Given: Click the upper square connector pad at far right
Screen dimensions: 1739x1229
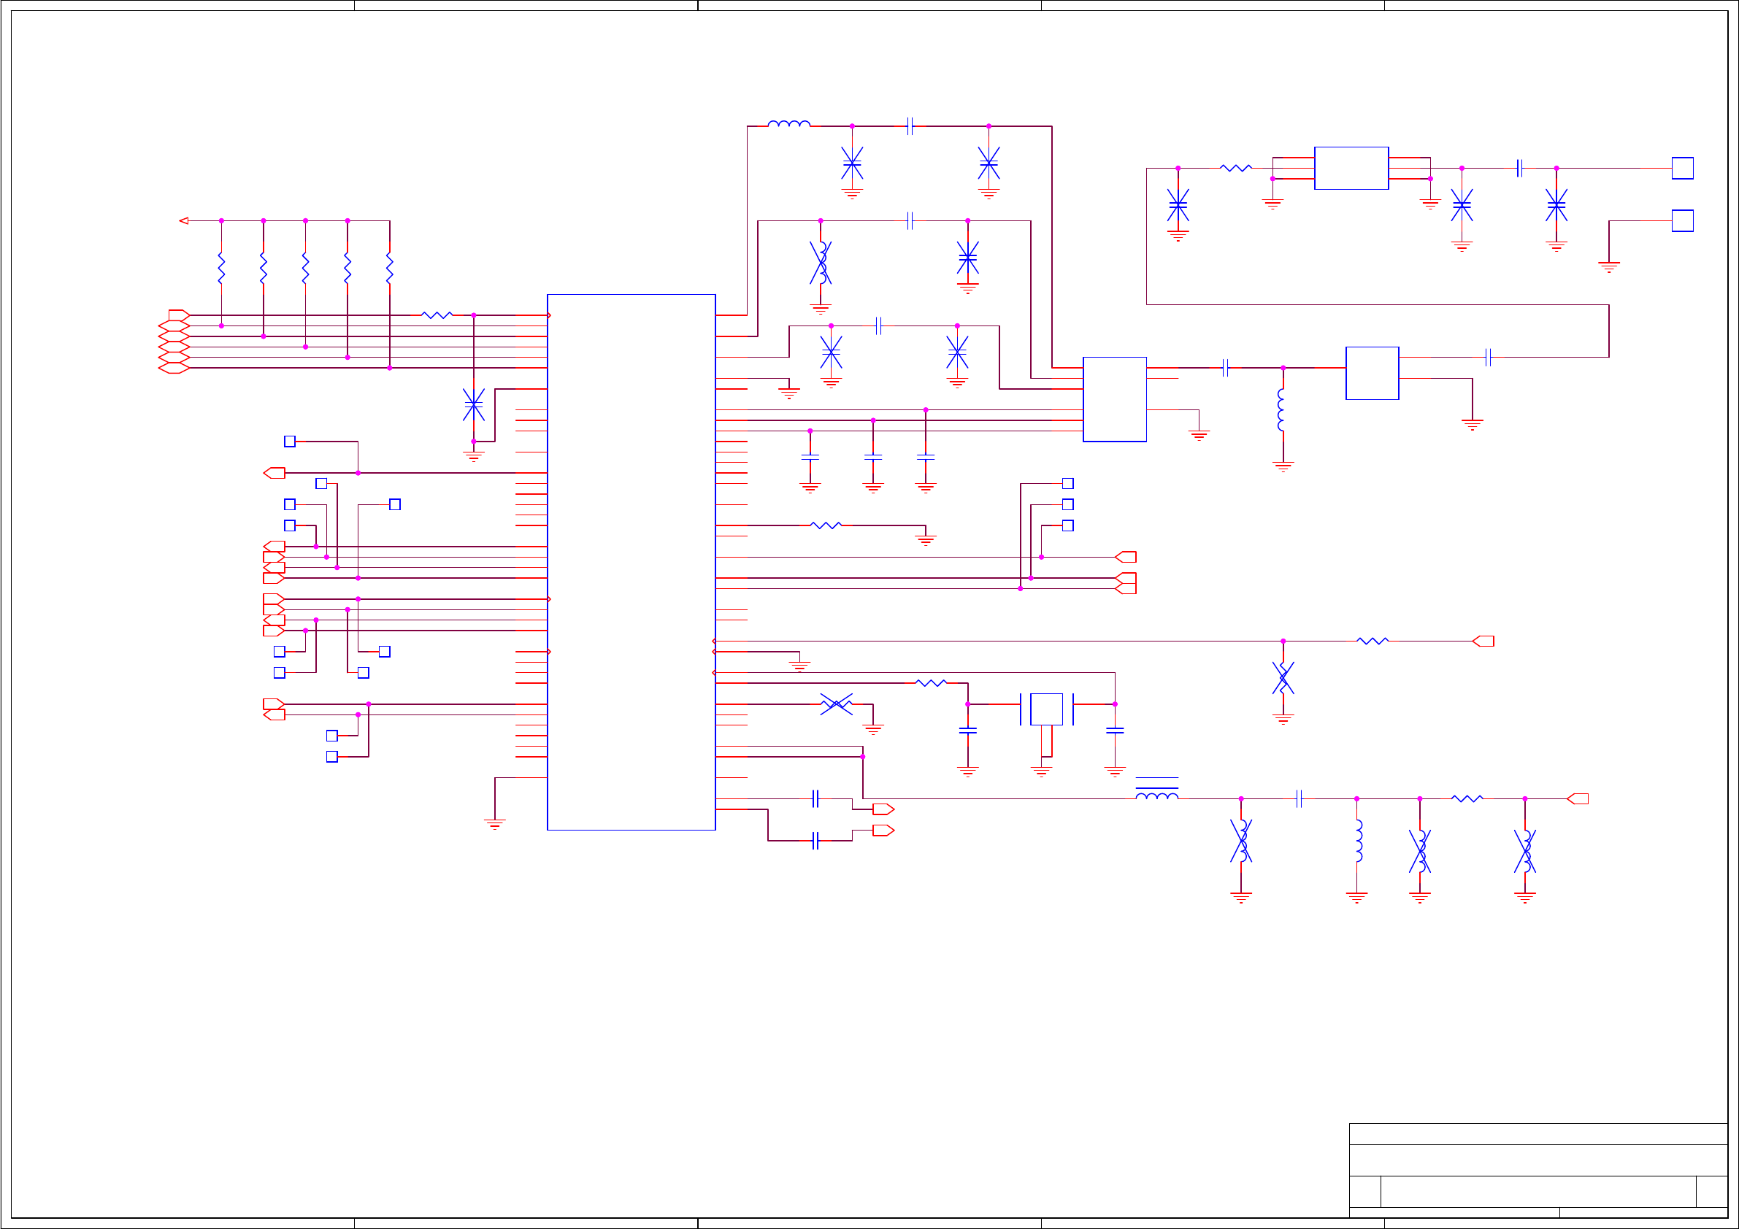Looking at the screenshot, I should [x=1682, y=168].
